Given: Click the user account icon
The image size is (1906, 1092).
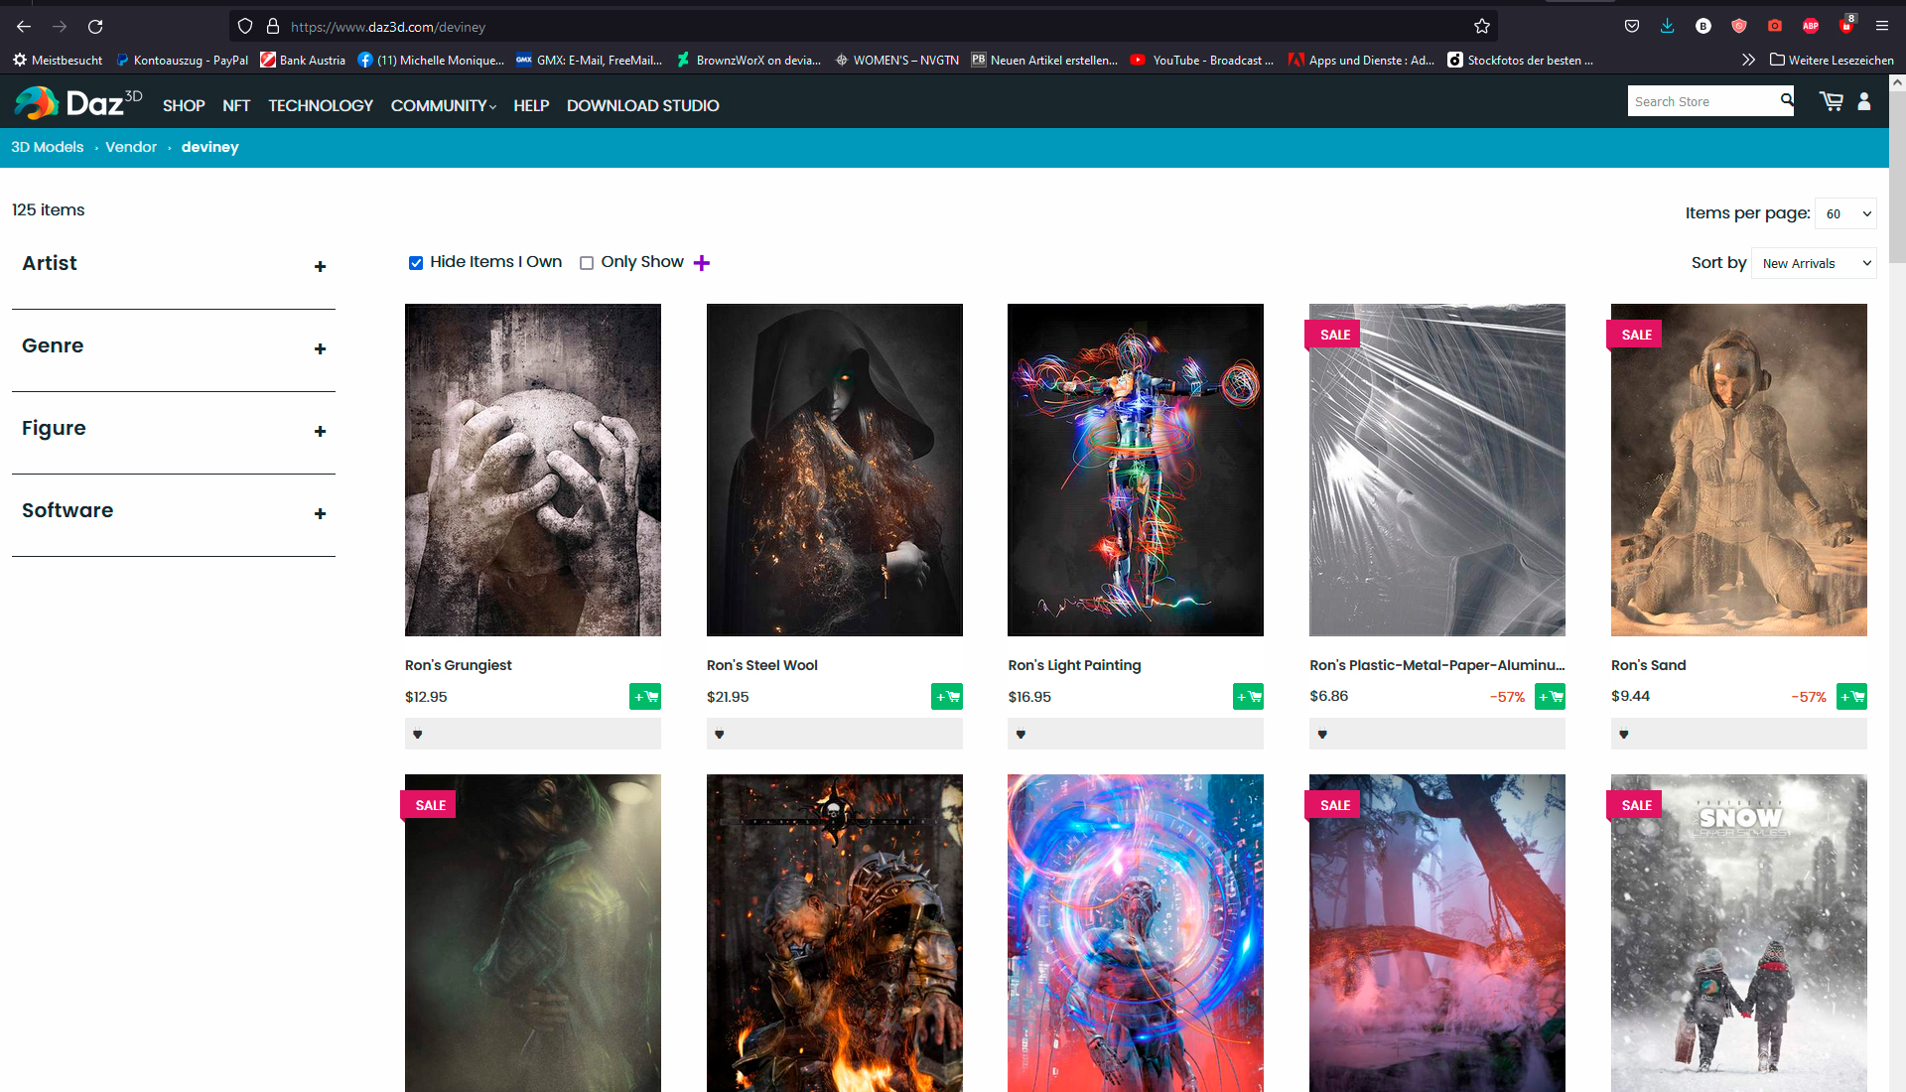Looking at the screenshot, I should click(1864, 101).
